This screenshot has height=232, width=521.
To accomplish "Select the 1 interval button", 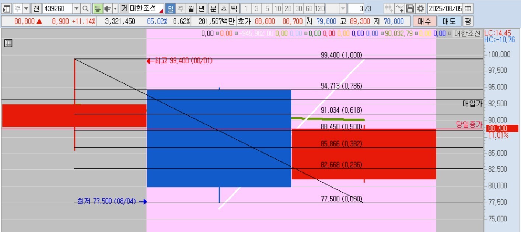I will pyautogui.click(x=246, y=8).
